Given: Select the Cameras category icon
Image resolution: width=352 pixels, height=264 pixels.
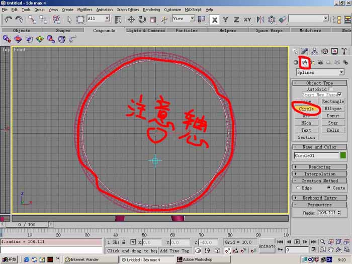Looking at the screenshot, I should tap(321, 63).
